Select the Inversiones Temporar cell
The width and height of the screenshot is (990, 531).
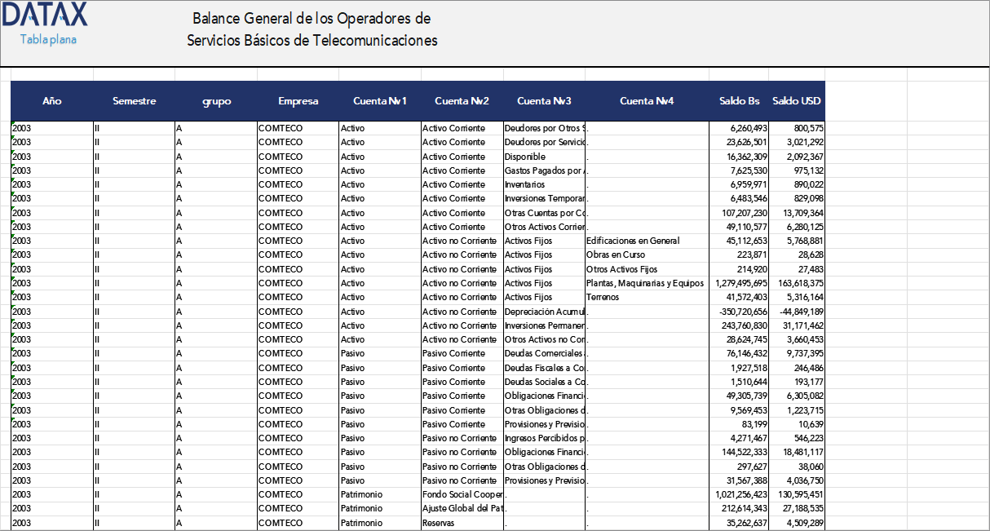click(x=544, y=198)
